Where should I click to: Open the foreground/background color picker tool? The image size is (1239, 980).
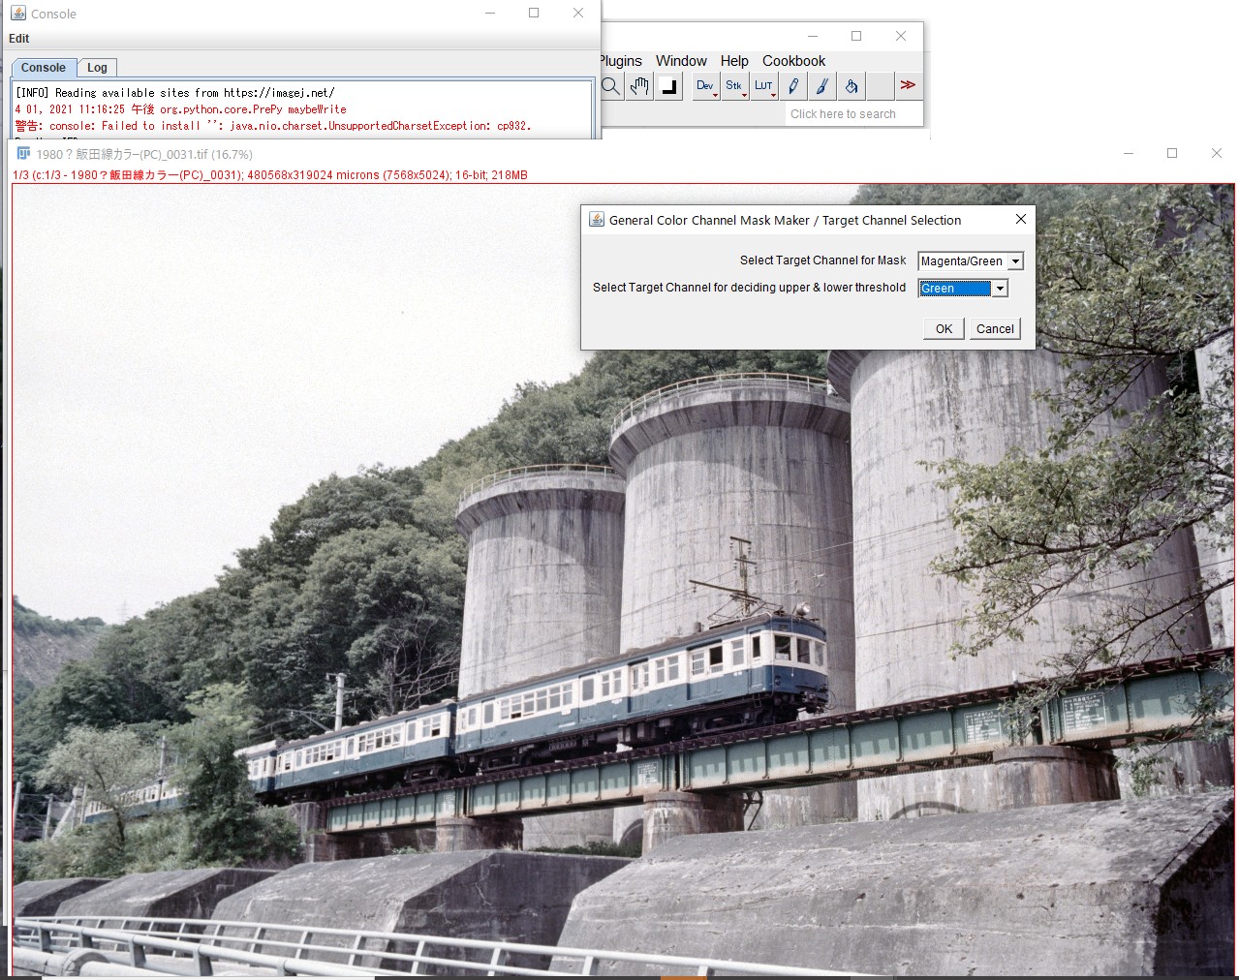[x=668, y=86]
